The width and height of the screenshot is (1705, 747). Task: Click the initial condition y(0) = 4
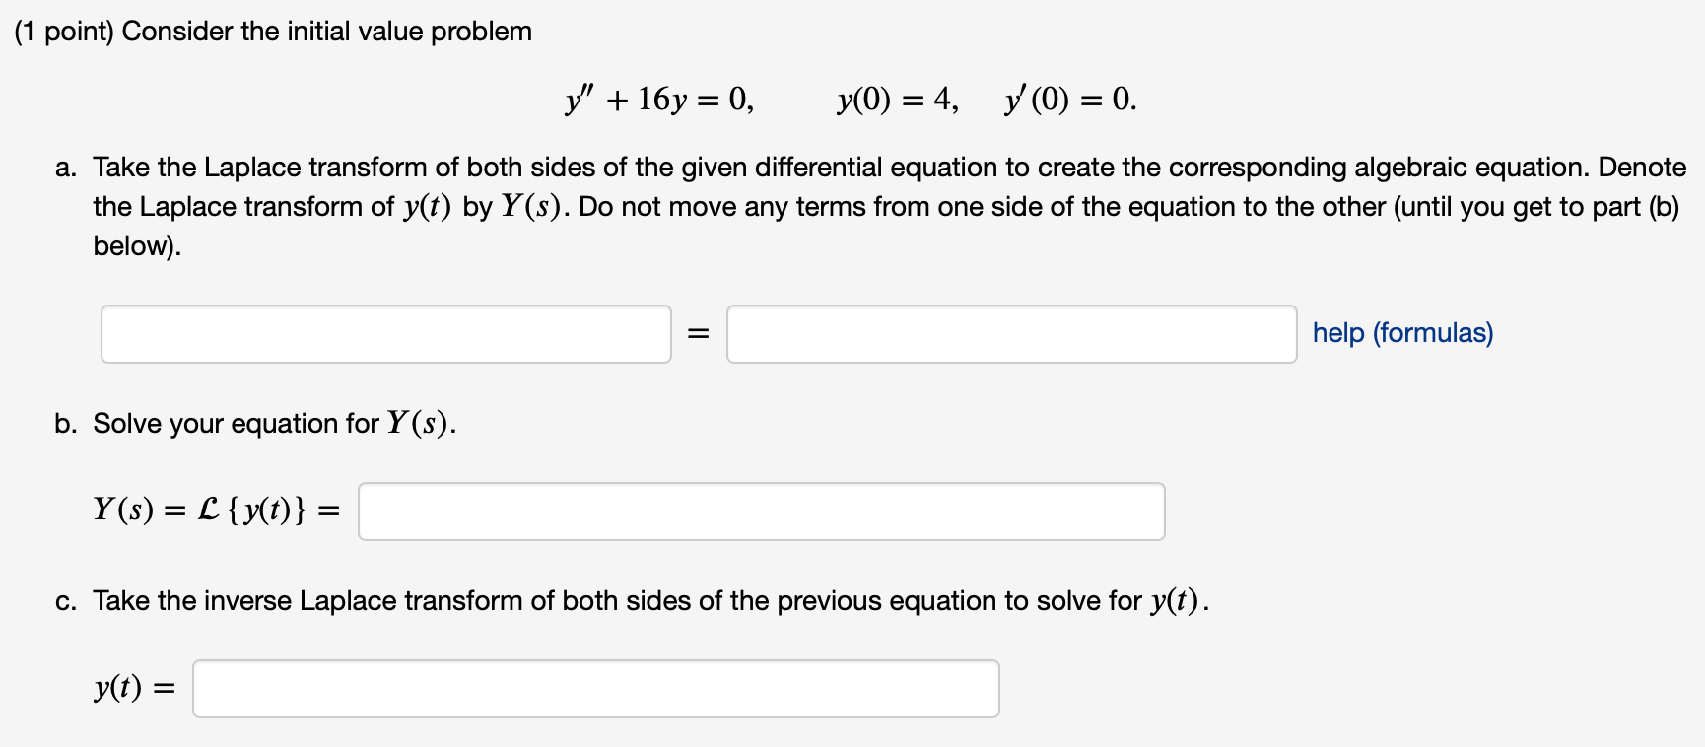coord(895,98)
